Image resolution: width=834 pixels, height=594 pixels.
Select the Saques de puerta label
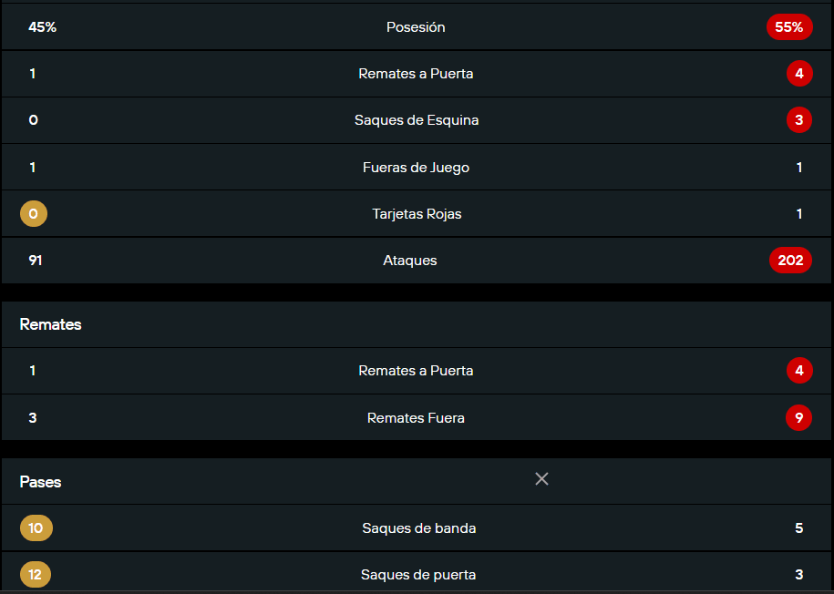point(418,574)
